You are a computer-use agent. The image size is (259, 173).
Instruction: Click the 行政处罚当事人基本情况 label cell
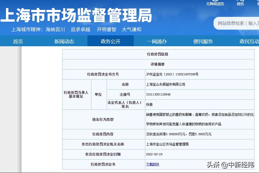[x=77, y=94]
